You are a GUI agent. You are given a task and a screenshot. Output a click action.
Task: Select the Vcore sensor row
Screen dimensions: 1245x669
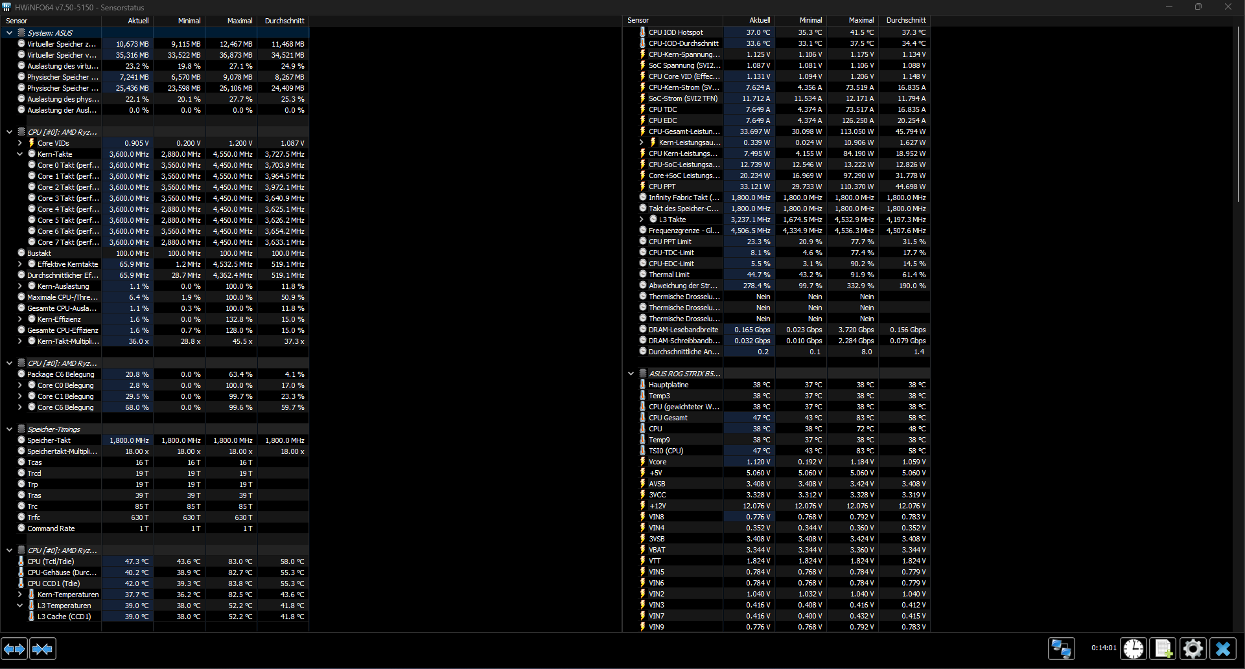pos(681,462)
